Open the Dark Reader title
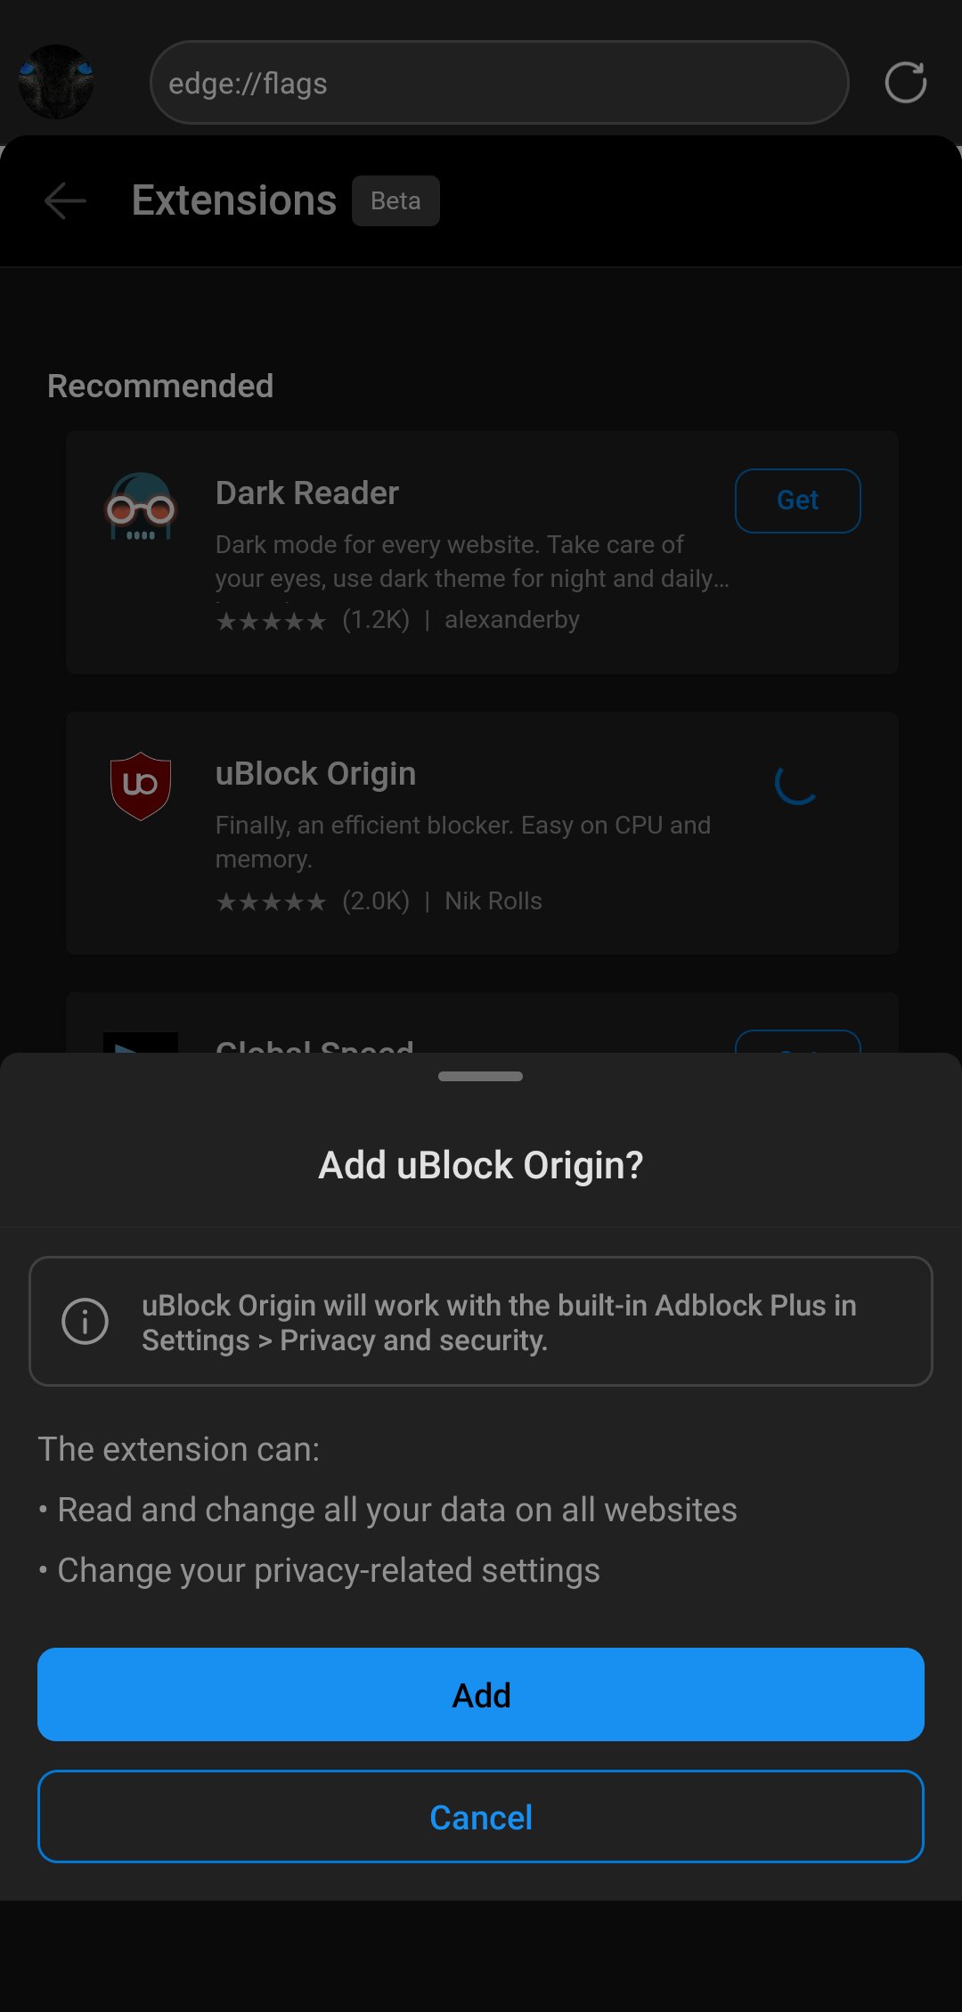Image resolution: width=962 pixels, height=2012 pixels. [x=307, y=493]
